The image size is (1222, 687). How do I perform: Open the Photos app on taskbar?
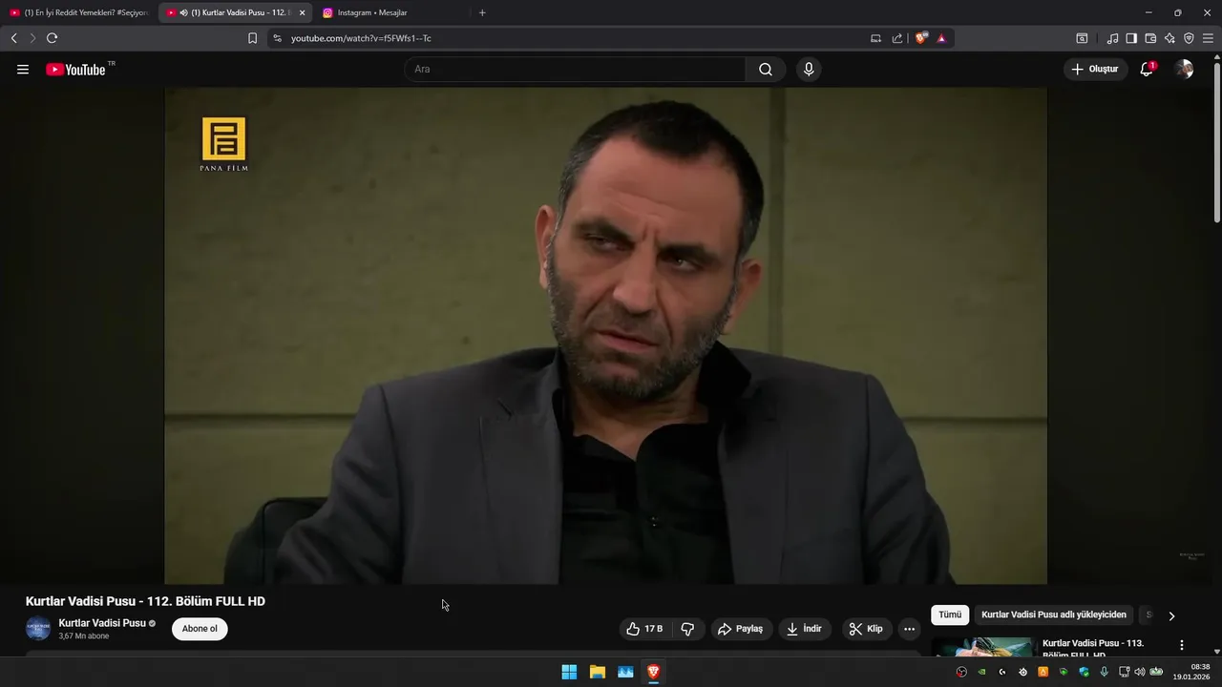(625, 672)
